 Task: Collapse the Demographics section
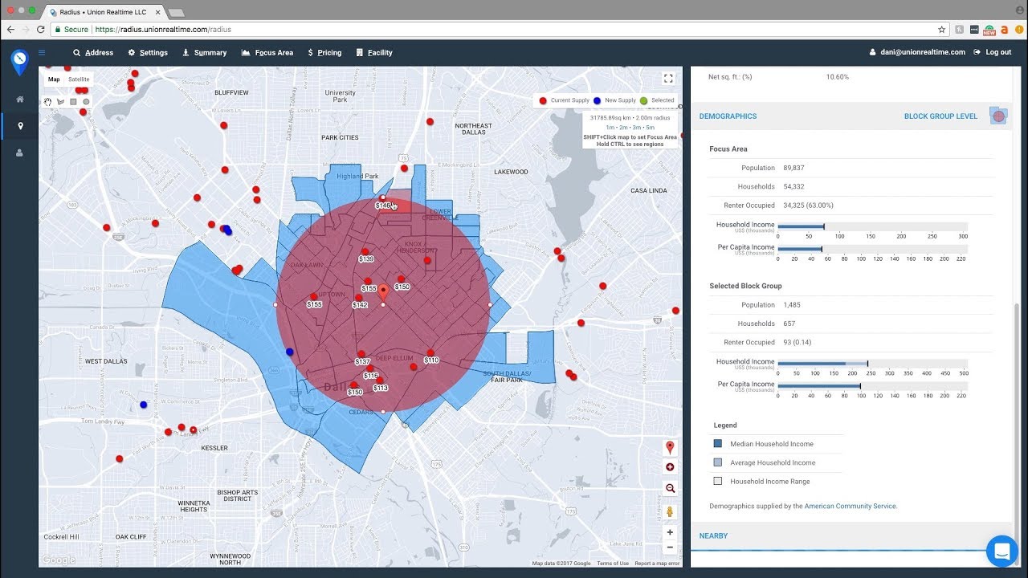pos(728,116)
